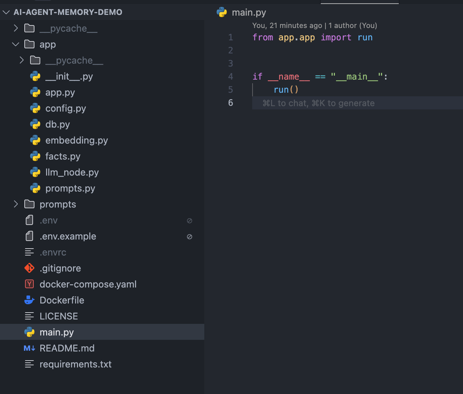Click the Python icon beside app.py

tap(35, 92)
